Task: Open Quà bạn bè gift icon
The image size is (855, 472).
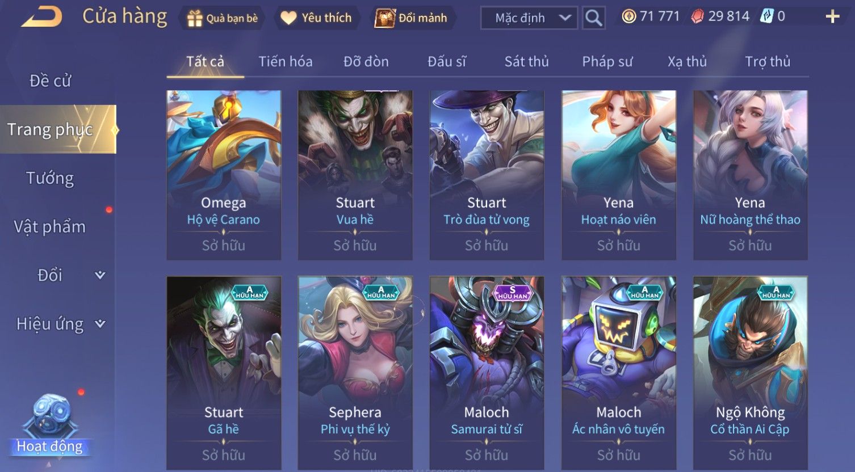Action: (195, 18)
